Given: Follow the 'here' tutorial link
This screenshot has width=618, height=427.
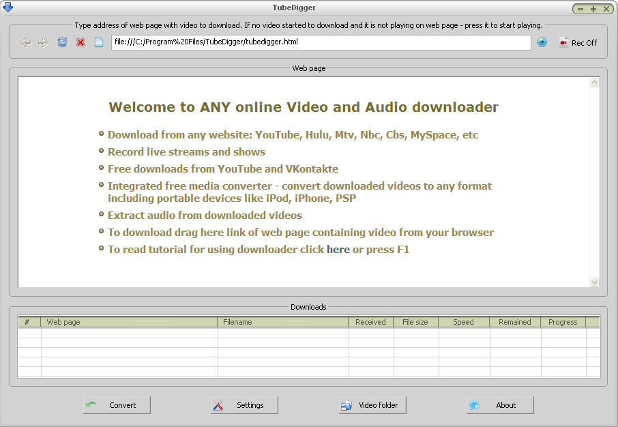Looking at the screenshot, I should pos(338,250).
